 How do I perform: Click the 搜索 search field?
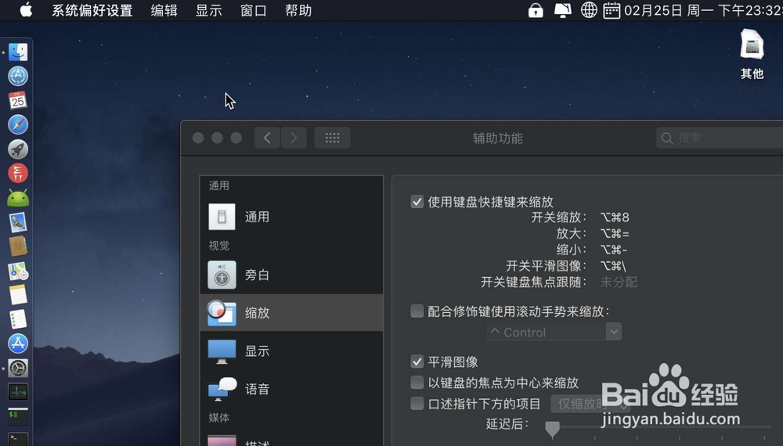[720, 138]
